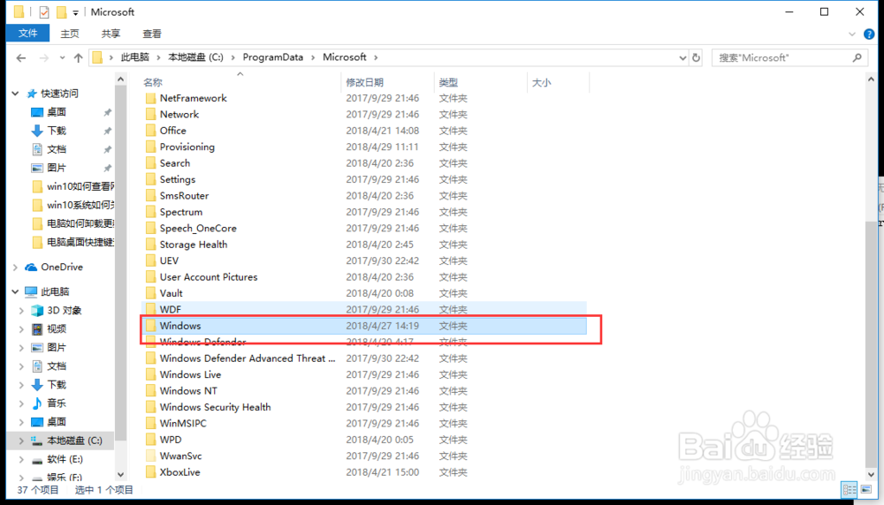This screenshot has width=884, height=505.
Task: Click the XboxLive folder icon
Action: click(x=150, y=472)
